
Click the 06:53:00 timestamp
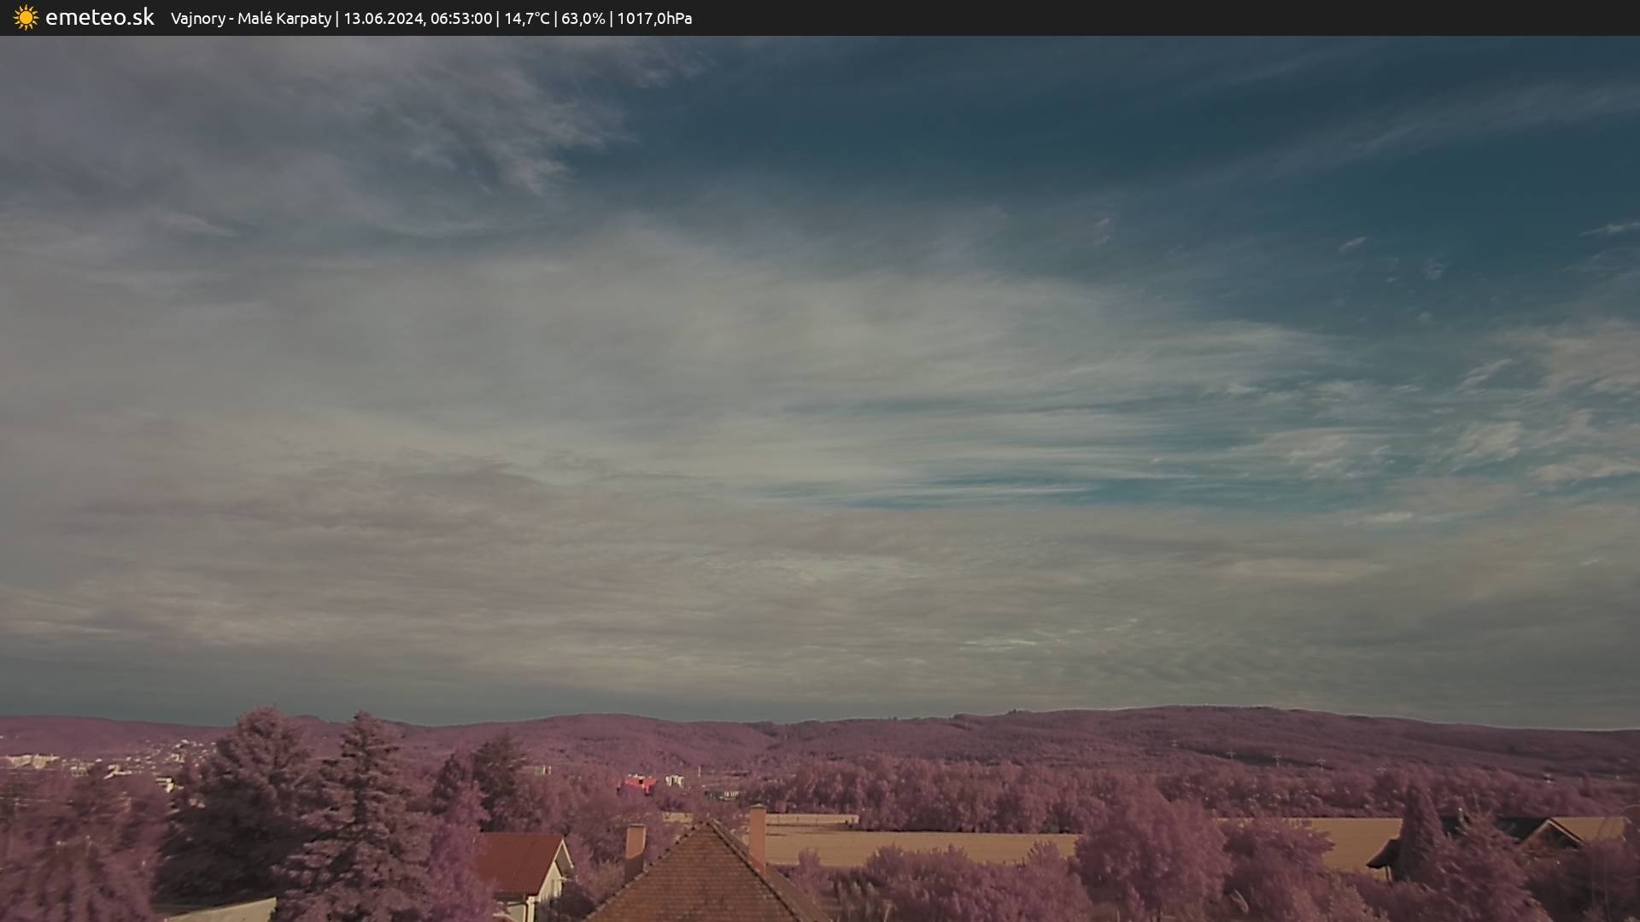[x=461, y=18]
